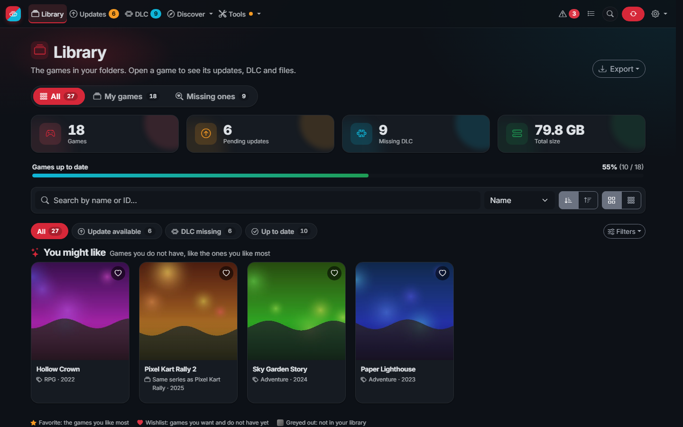Expand the Filters dropdown
Image resolution: width=683 pixels, height=427 pixels.
click(x=624, y=232)
